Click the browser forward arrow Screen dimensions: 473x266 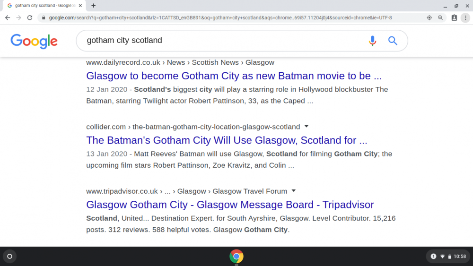19,18
